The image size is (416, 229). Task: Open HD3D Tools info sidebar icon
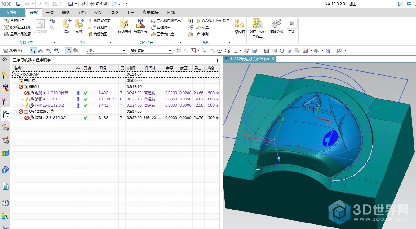pyautogui.click(x=5, y=170)
